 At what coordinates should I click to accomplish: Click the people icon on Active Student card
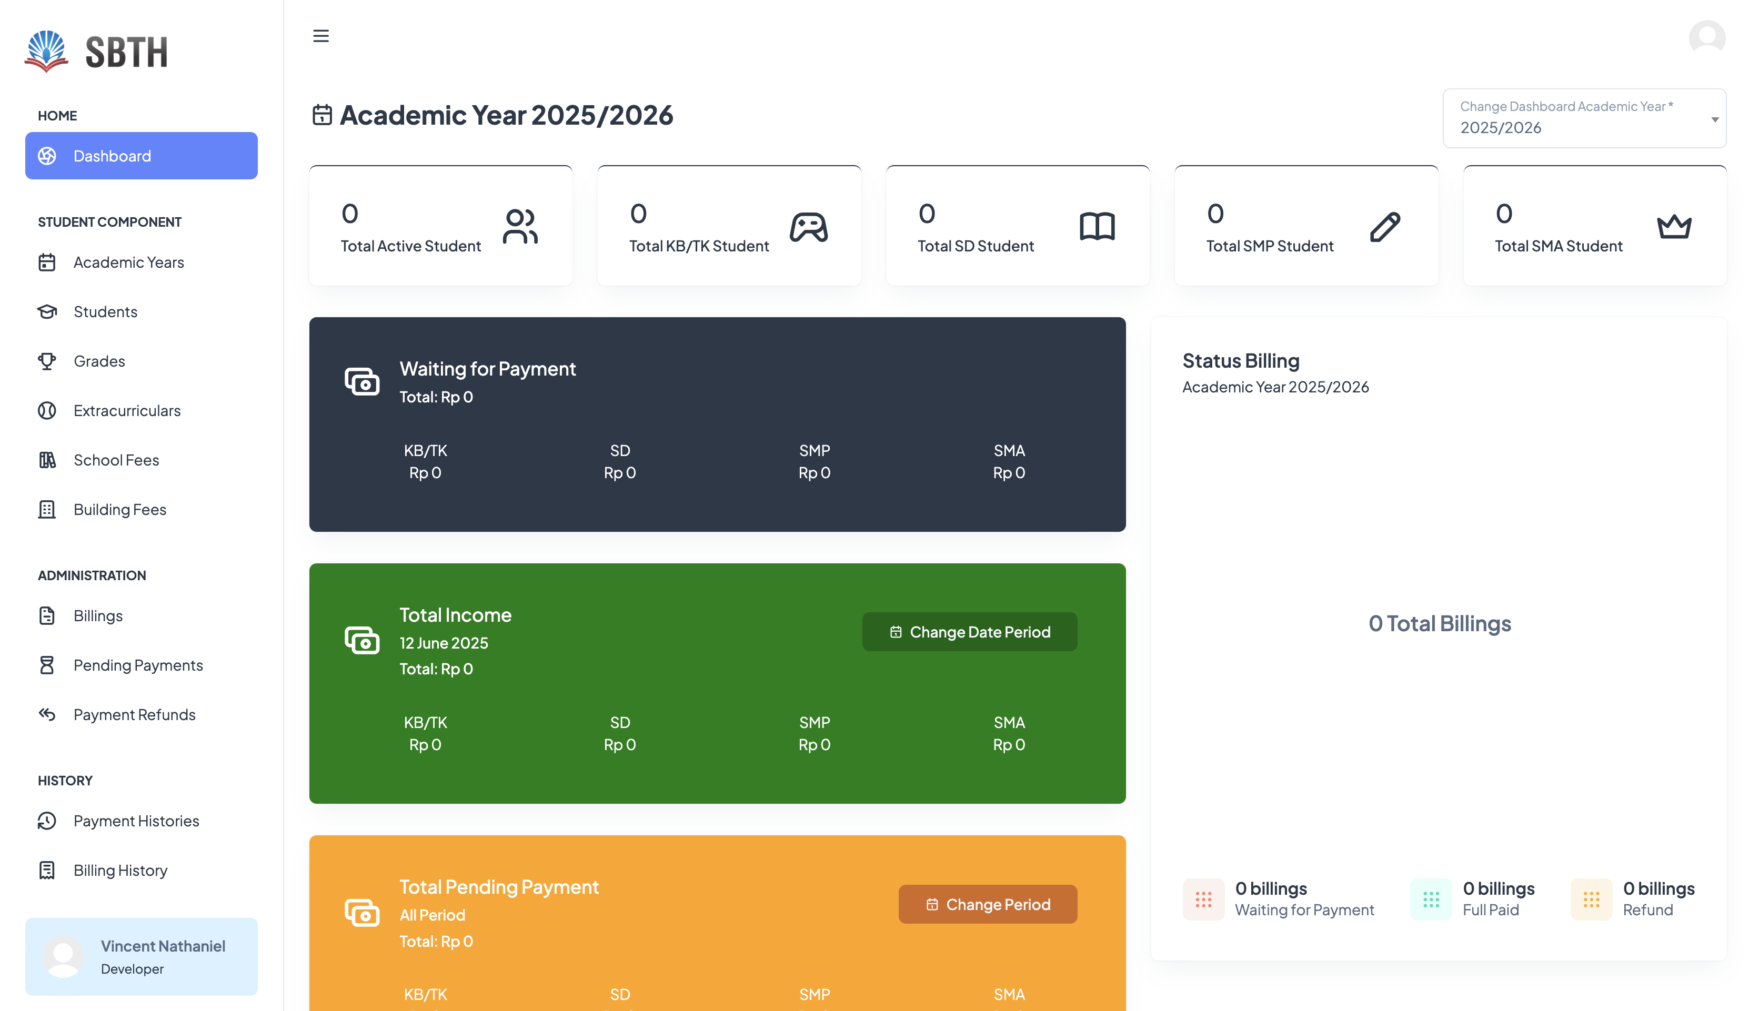[520, 227]
